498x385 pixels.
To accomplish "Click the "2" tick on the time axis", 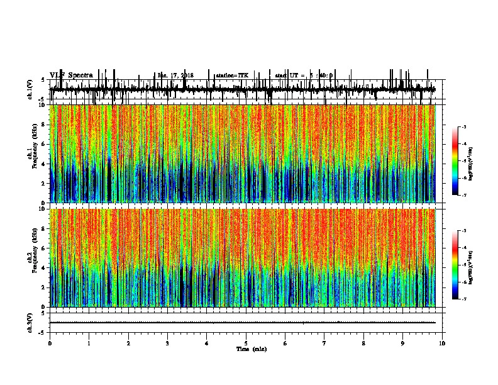I will (x=128, y=343).
